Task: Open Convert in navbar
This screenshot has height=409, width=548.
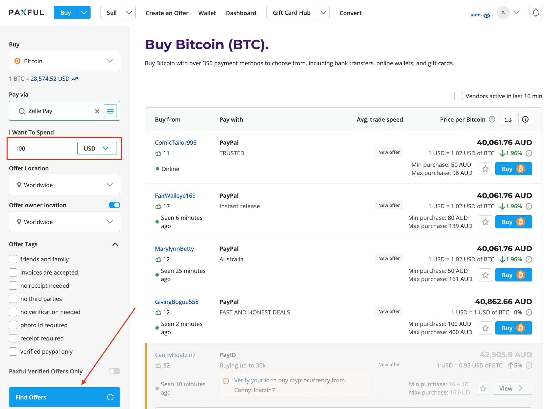Action: coord(350,13)
